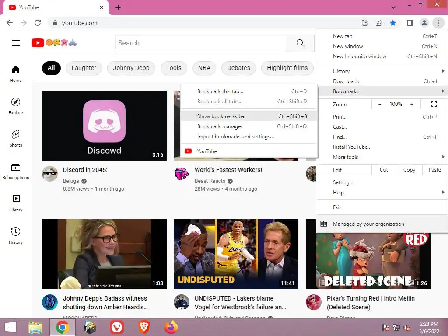
Task: Open History in YouTube sidebar
Action: tap(16, 235)
